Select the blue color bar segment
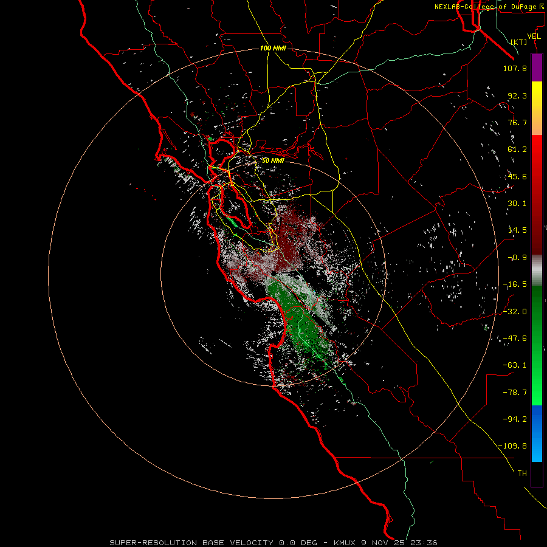The image size is (547, 547). tap(537, 419)
